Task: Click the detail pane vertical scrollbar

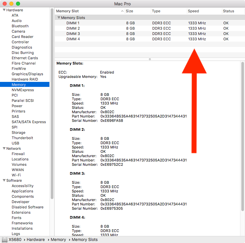Action: (x=243, y=136)
